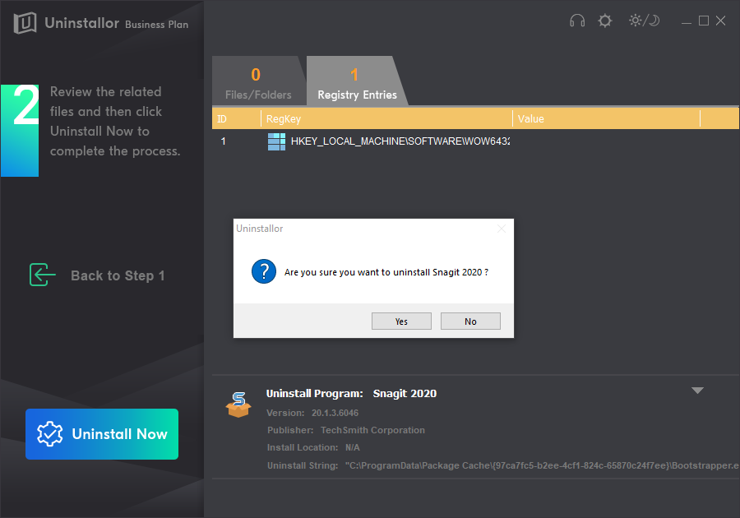This screenshot has width=740, height=518.
Task: Maximize the Uninstallor window
Action: [x=703, y=21]
